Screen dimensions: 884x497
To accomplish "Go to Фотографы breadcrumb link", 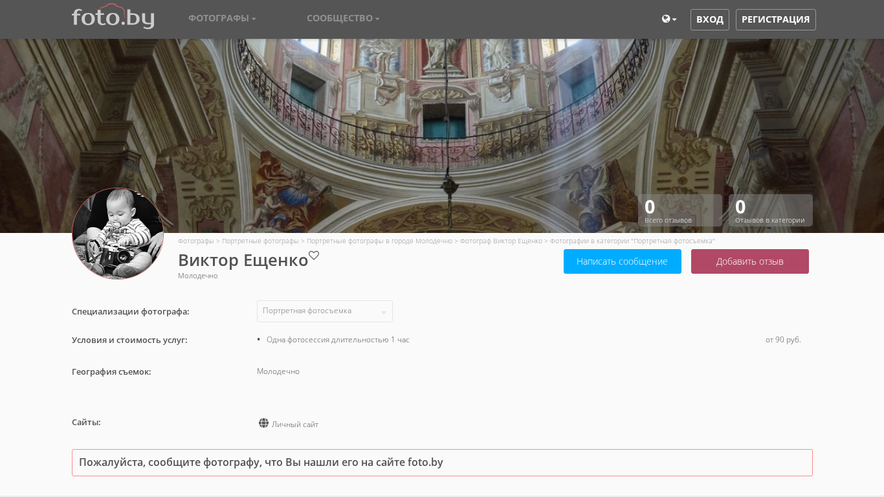I will click(196, 241).
